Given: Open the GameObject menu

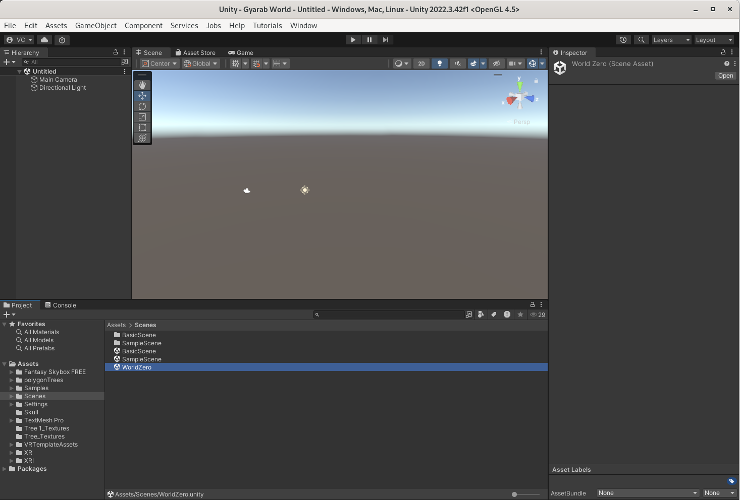Looking at the screenshot, I should click(x=95, y=25).
